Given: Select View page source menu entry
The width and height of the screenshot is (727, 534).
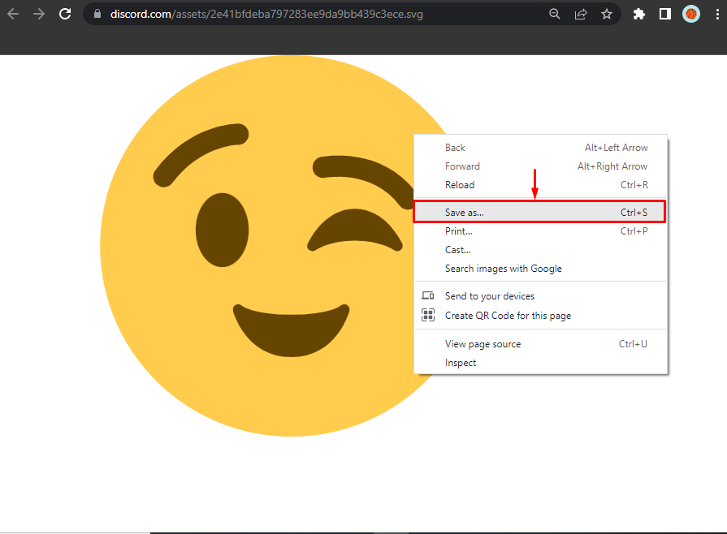Looking at the screenshot, I should point(541,343).
